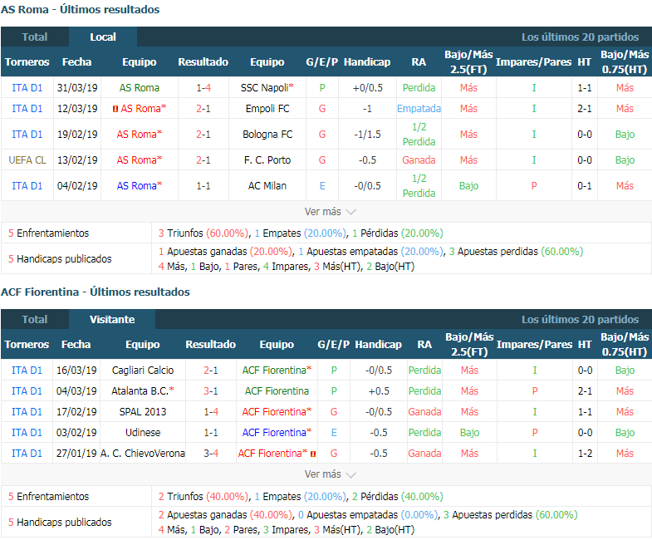Image resolution: width=652 pixels, height=540 pixels.
Task: Click the 2-1 result against F. C. Porto
Action: pyautogui.click(x=203, y=160)
